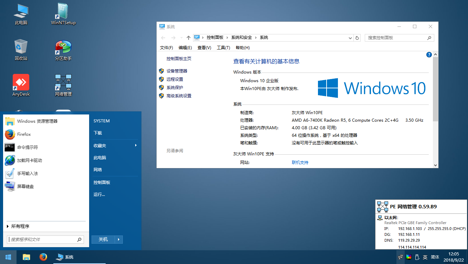
Task: Expand the 收藏夹 submenu arrow
Action: [136, 145]
